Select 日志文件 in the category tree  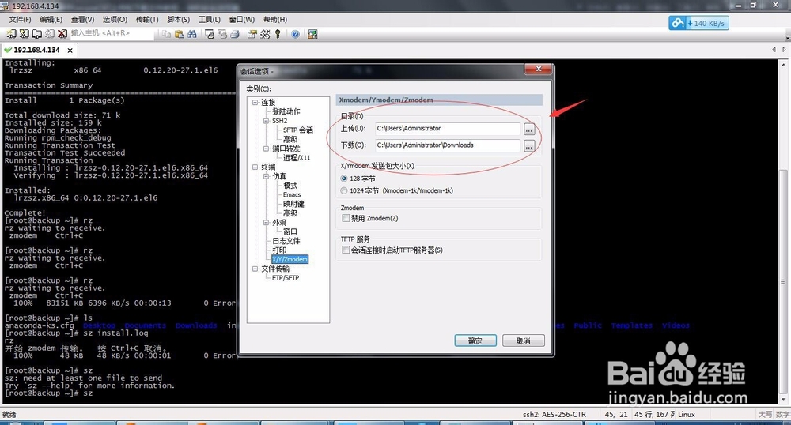click(286, 241)
